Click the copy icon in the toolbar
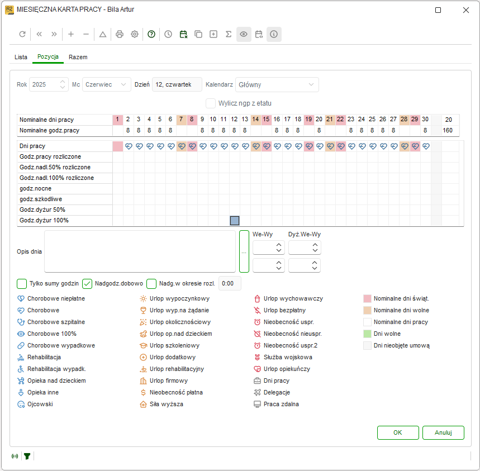This screenshot has height=471, width=480. click(198, 34)
